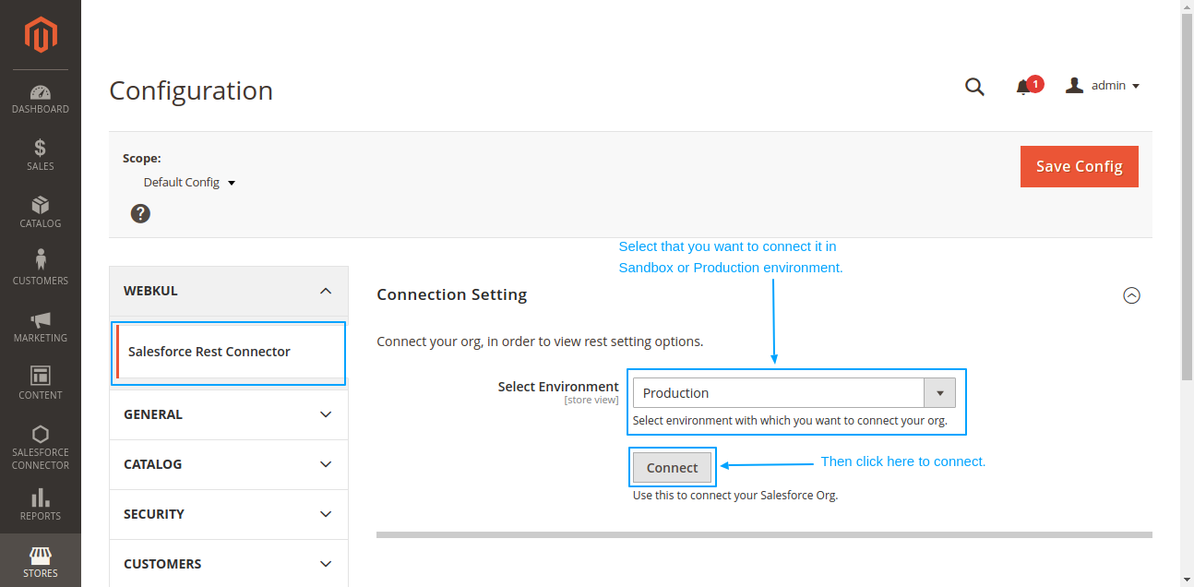Click the search magnifier icon

(x=974, y=87)
